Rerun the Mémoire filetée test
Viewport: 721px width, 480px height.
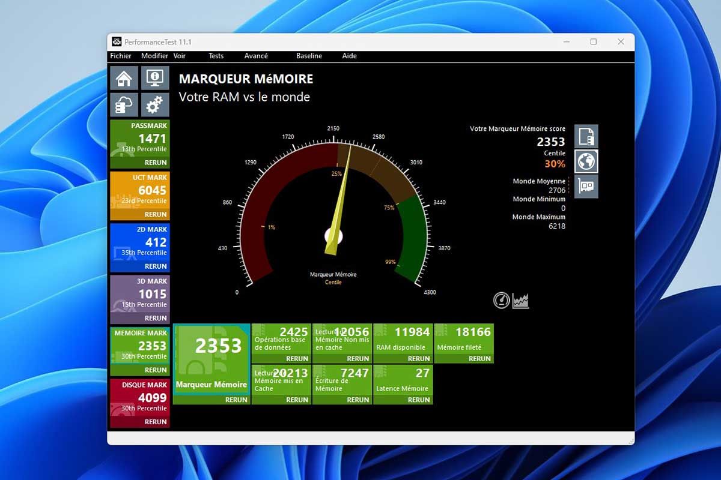(480, 359)
